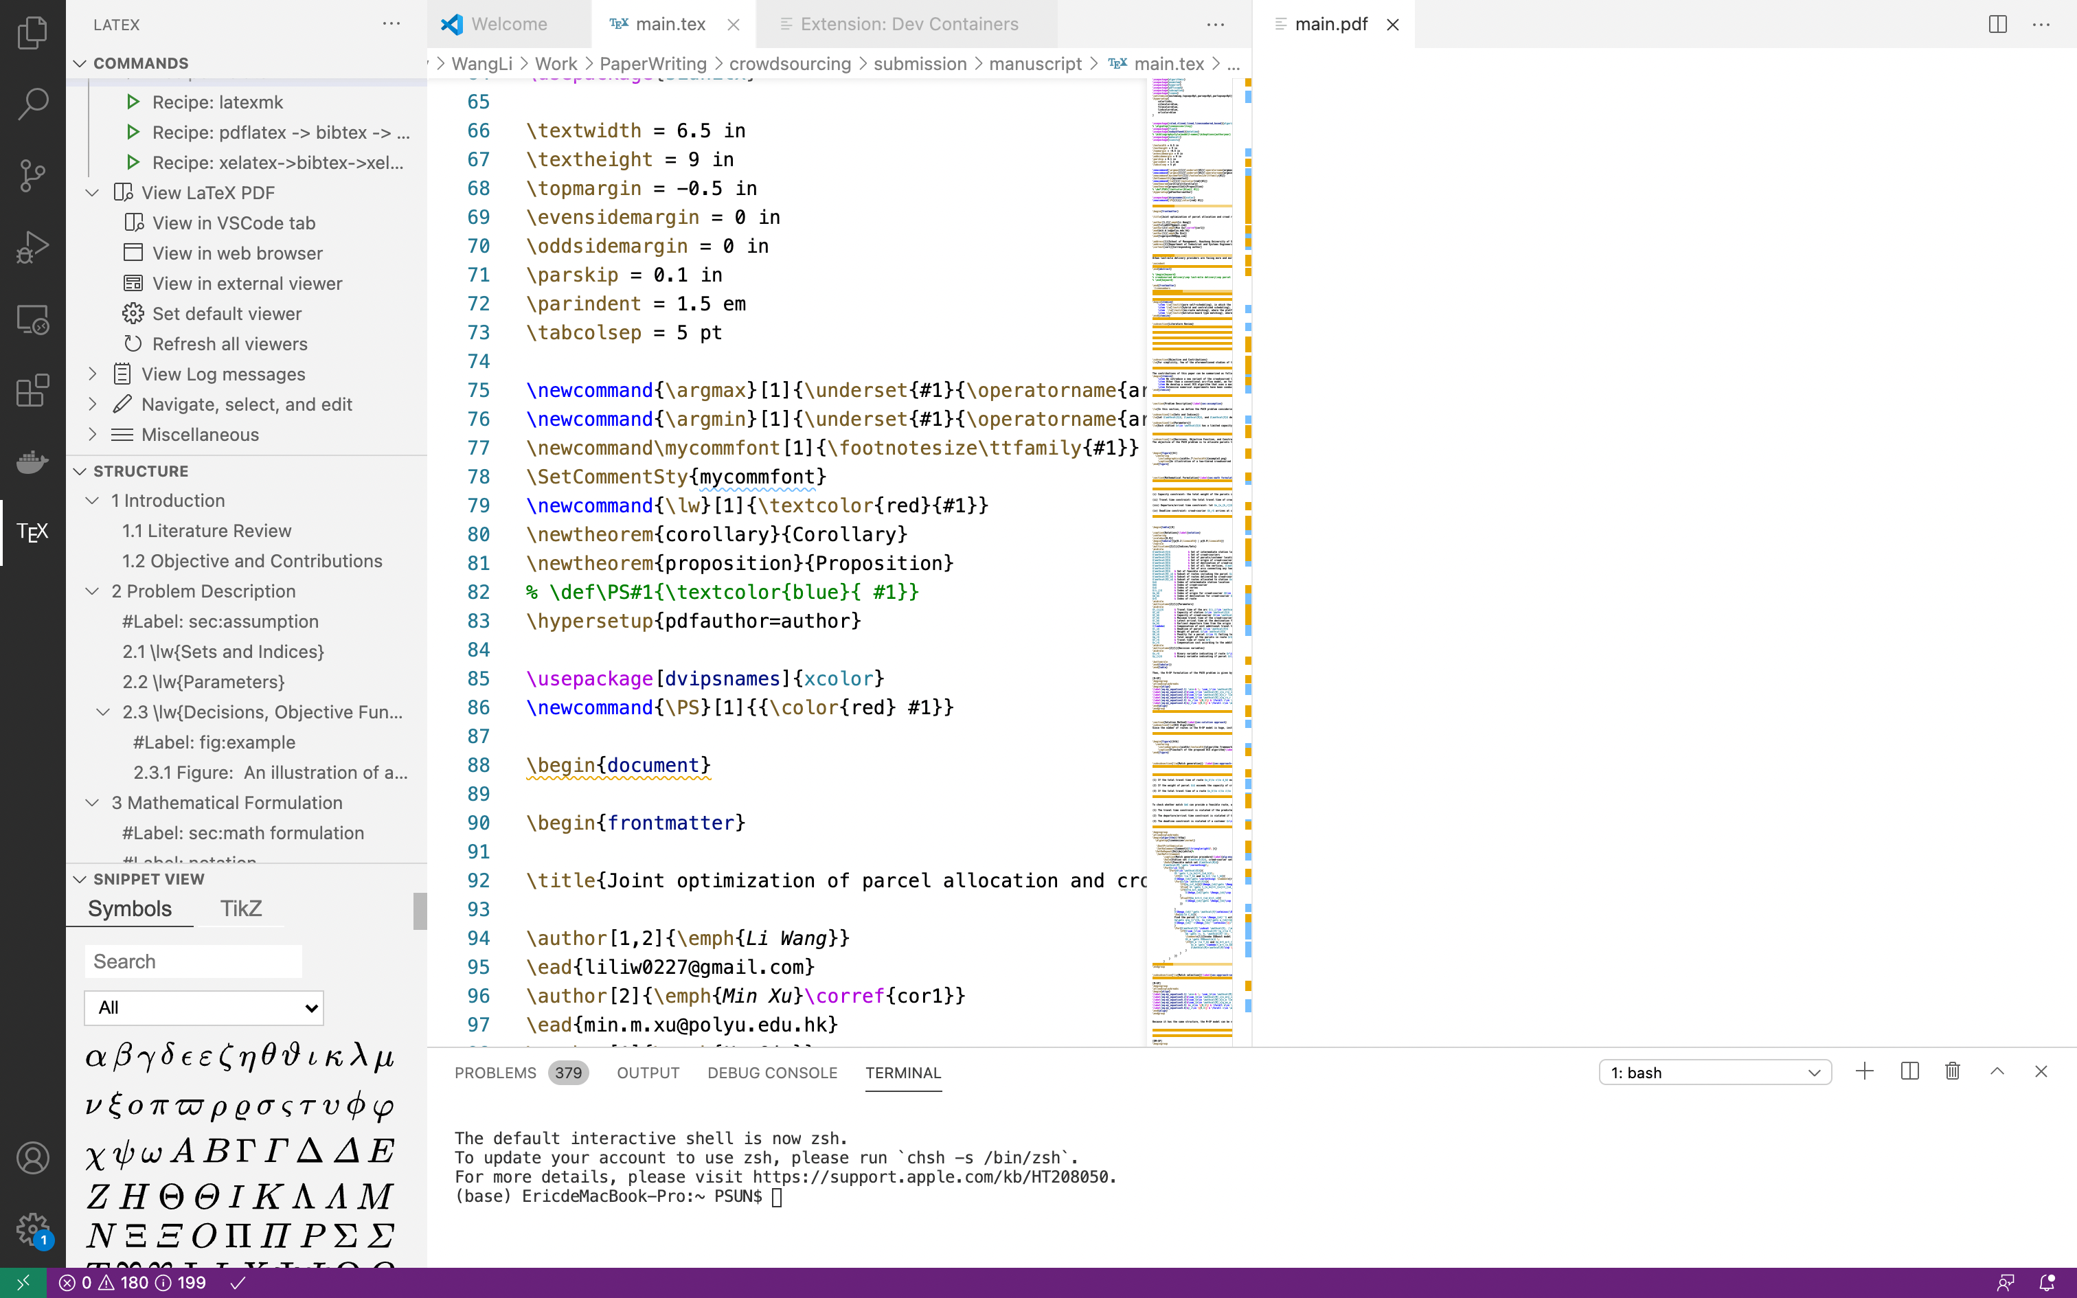Open Source Control view

coord(32,175)
